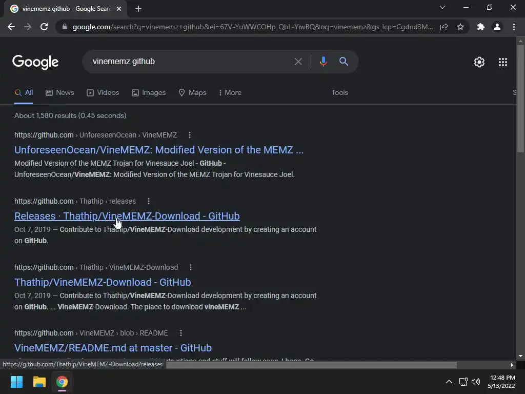Viewport: 525px width, 394px height.
Task: Click the scrollbar down arrow
Action: coord(520,356)
